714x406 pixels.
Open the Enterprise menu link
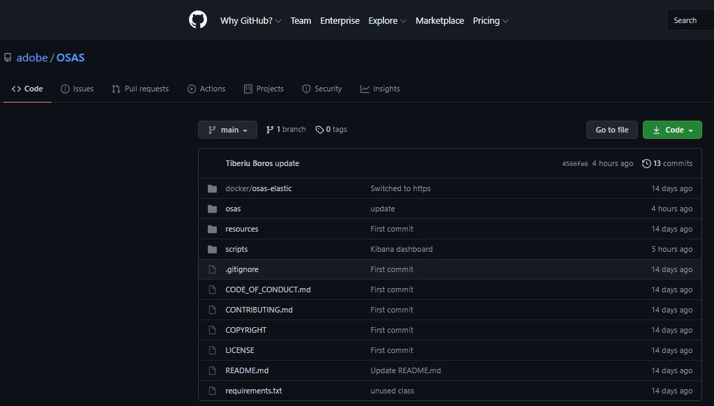340,20
